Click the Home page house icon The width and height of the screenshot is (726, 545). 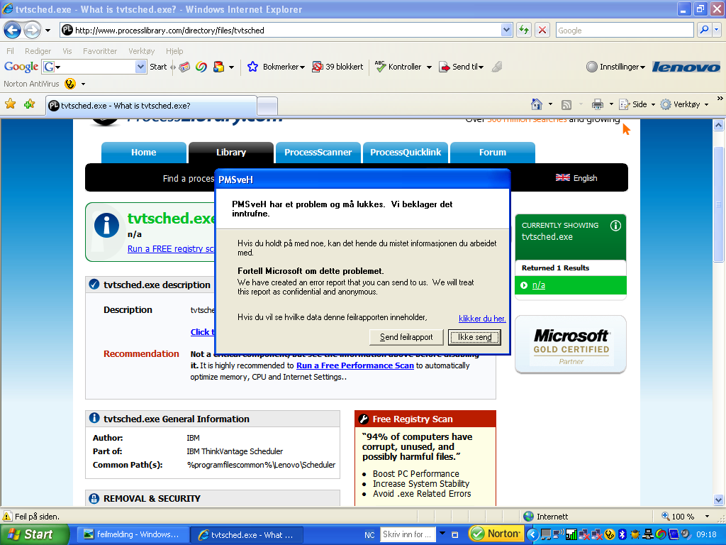click(x=537, y=104)
